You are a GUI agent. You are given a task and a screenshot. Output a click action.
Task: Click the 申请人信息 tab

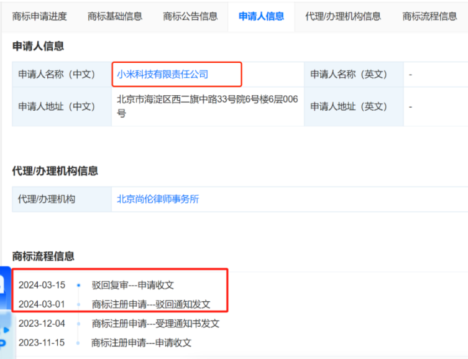262,16
